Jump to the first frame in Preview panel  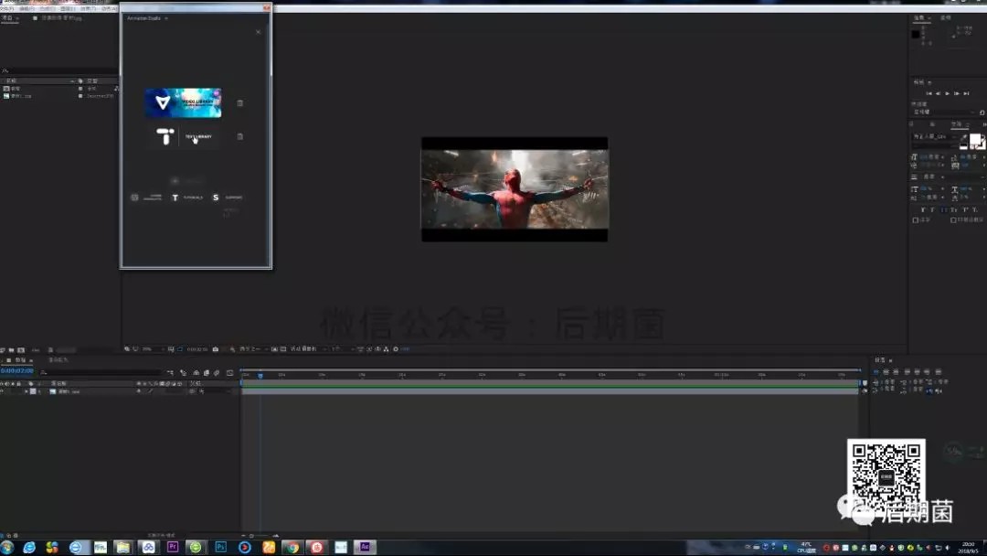929,93
